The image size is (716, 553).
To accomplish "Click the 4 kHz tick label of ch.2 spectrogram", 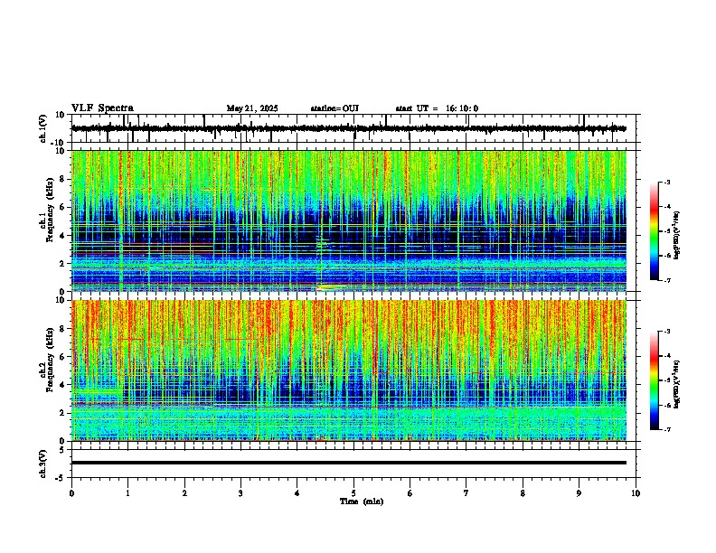I will tap(63, 385).
